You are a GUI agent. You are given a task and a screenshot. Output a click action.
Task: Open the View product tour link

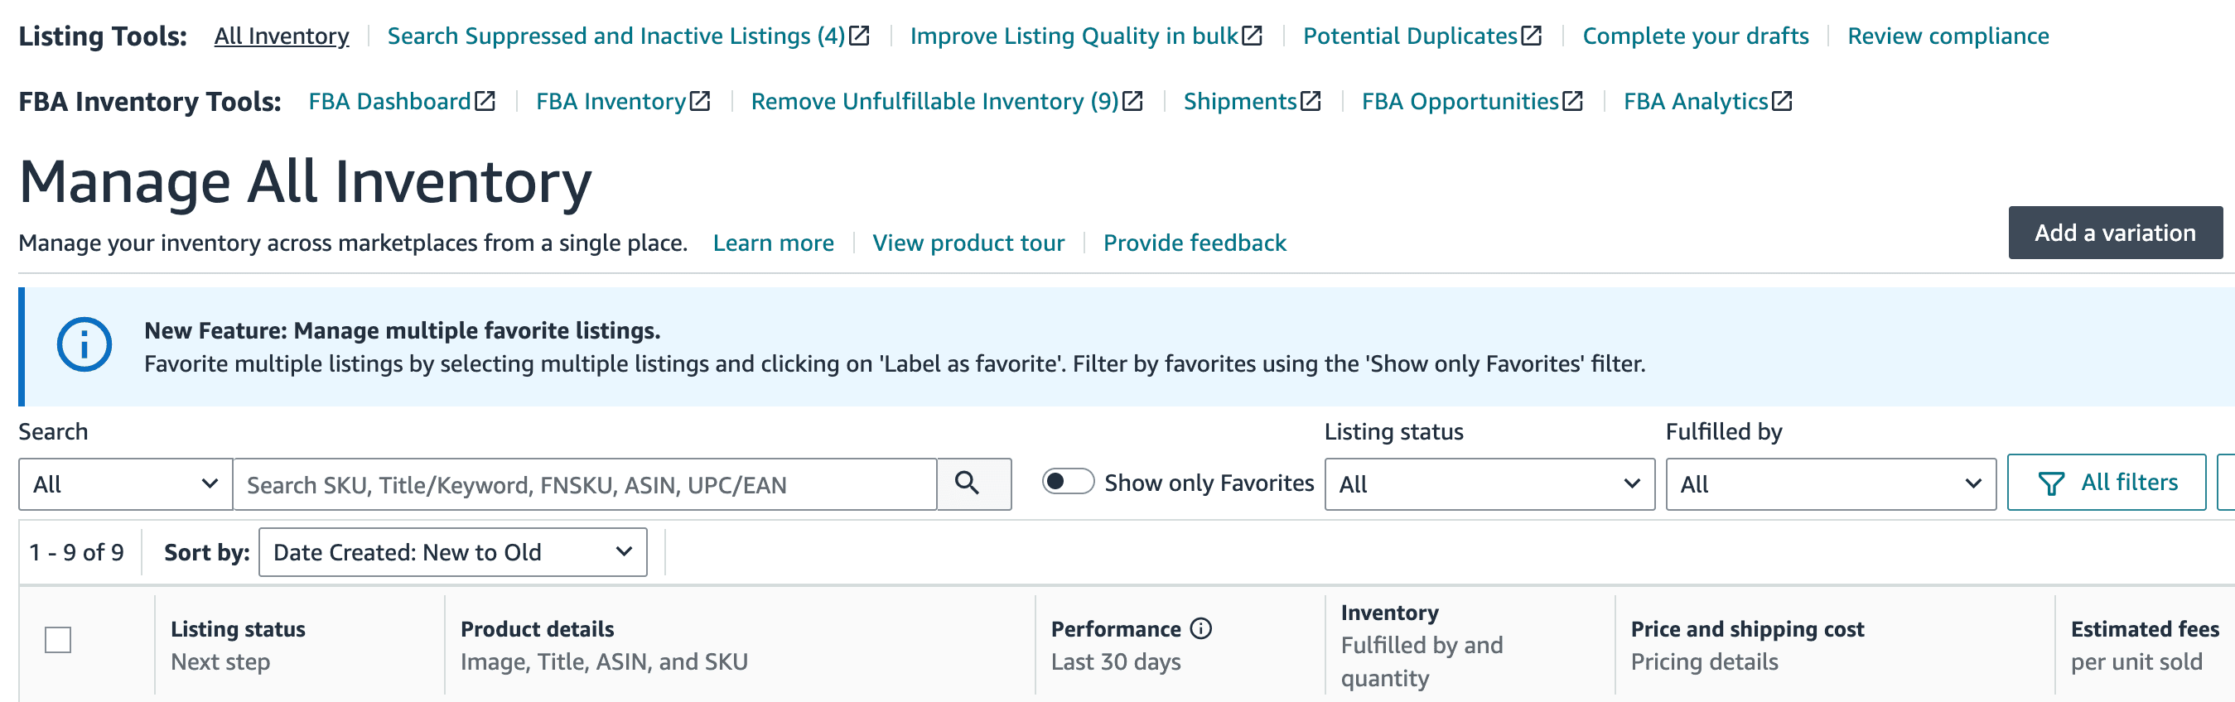pos(968,243)
